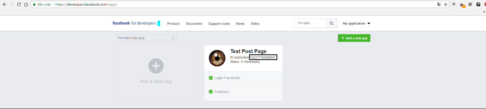Click the browser forward arrow
Image resolution: width=486 pixels, height=109 pixels.
coord(12,4)
